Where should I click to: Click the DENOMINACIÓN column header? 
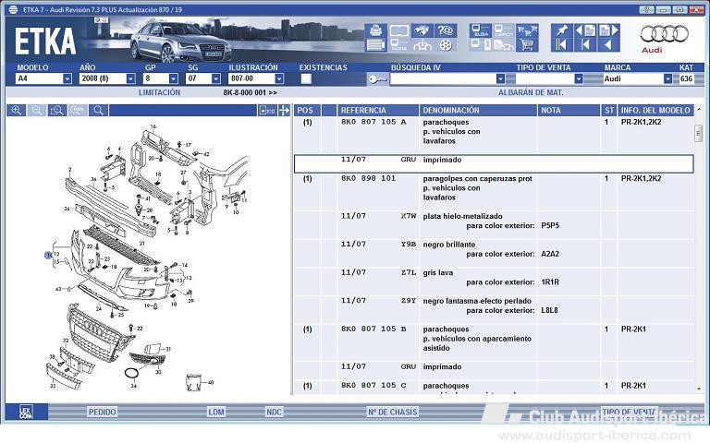(x=478, y=111)
